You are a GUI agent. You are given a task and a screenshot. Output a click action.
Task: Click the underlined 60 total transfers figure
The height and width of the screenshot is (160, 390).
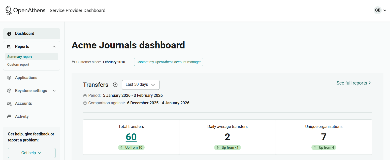[x=131, y=137]
